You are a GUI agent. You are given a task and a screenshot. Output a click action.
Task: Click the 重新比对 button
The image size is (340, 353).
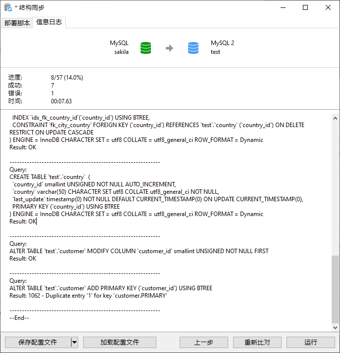[257, 343]
